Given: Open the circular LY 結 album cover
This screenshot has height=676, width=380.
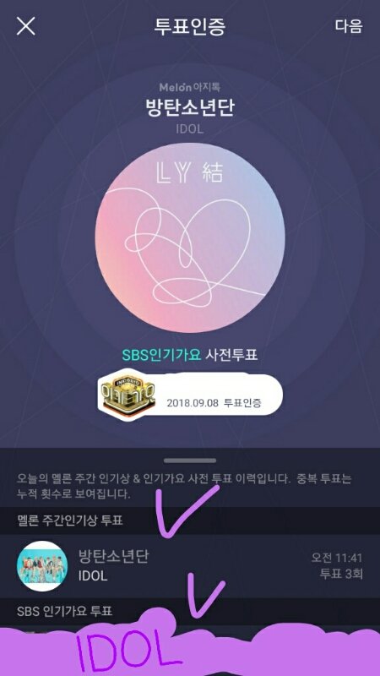Looking at the screenshot, I should (x=189, y=237).
